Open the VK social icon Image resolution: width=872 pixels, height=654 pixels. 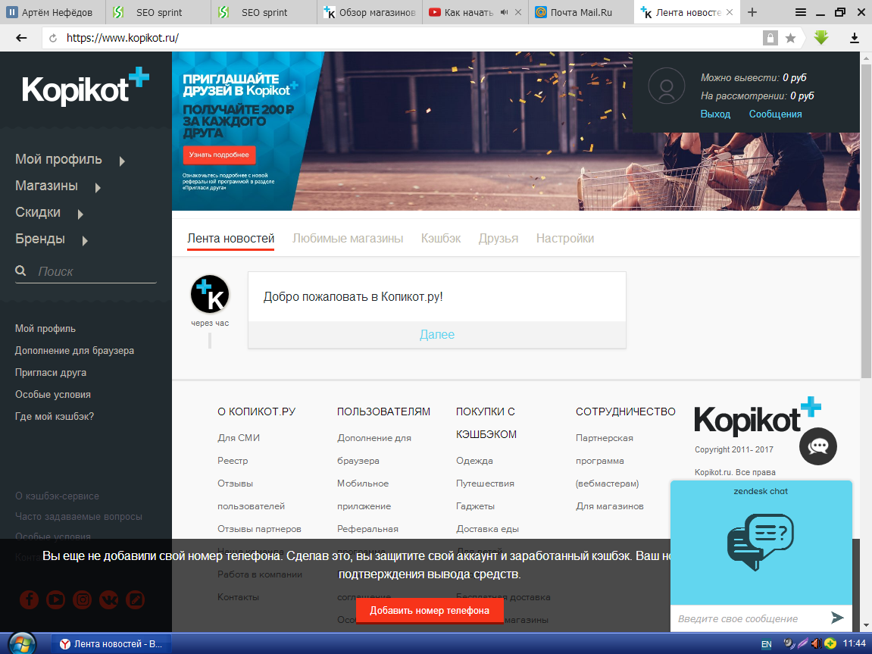(109, 599)
